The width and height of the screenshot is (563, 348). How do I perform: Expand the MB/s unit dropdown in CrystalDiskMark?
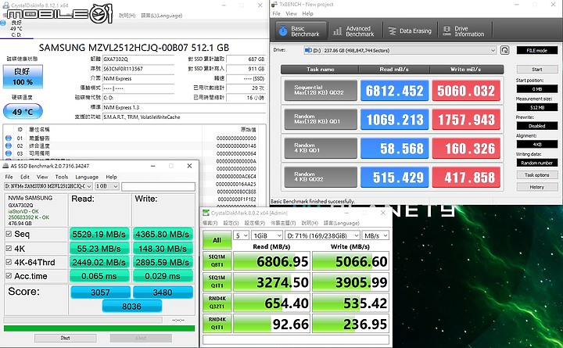click(375, 235)
